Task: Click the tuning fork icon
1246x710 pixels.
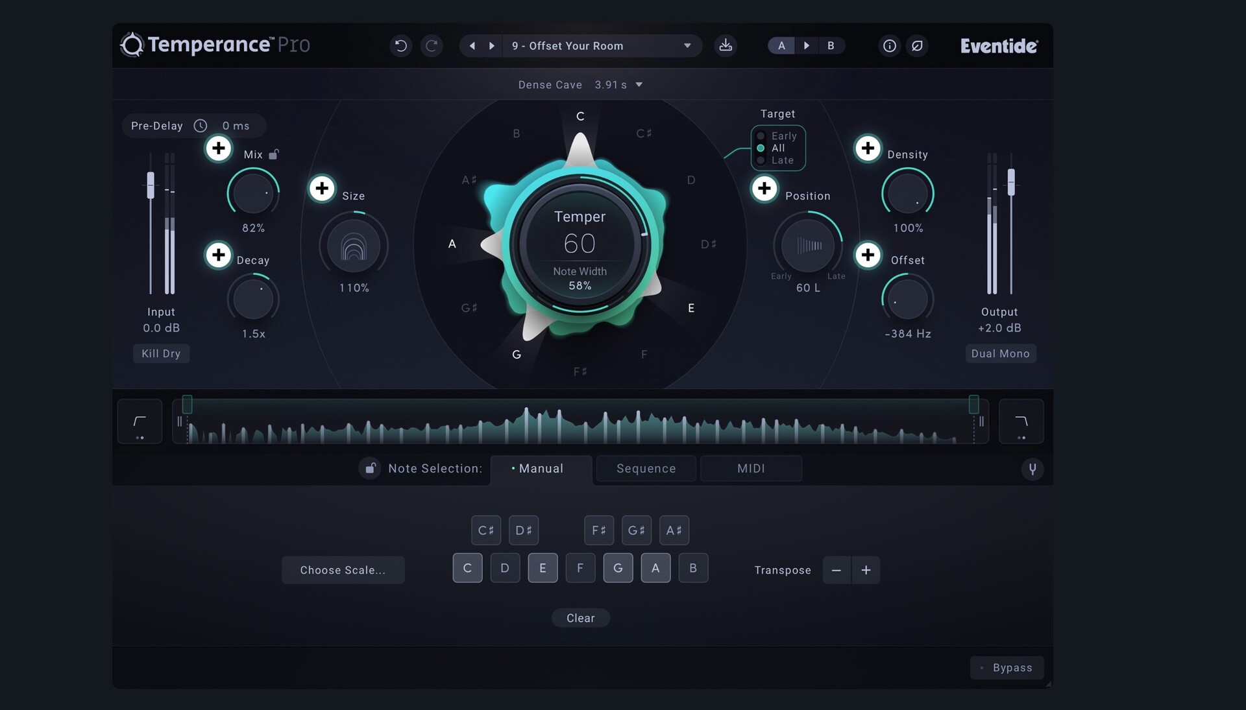Action: coord(1032,468)
